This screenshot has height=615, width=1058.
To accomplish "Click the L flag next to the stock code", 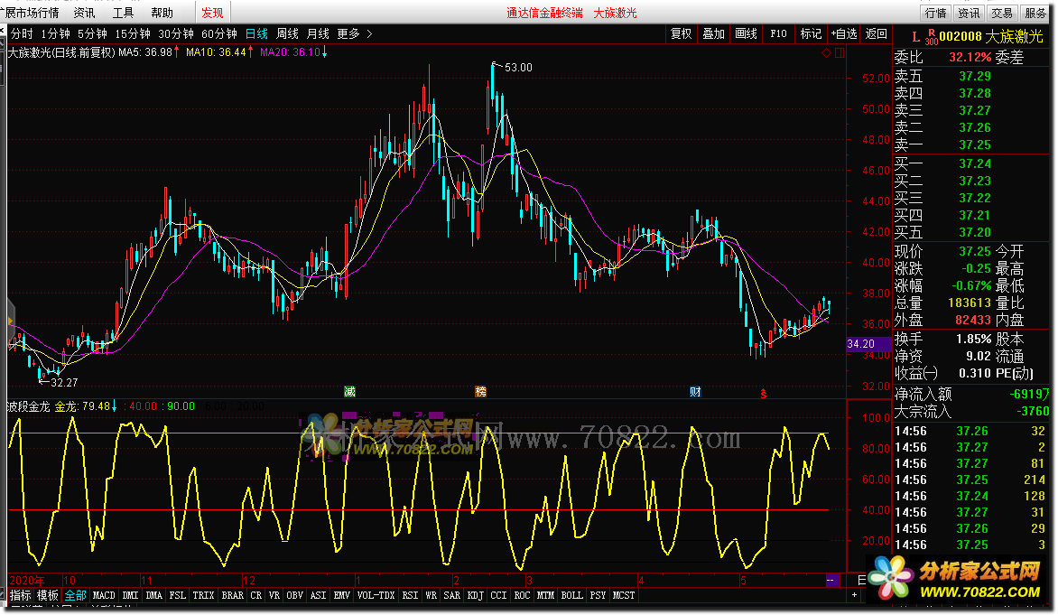I will pyautogui.click(x=915, y=36).
